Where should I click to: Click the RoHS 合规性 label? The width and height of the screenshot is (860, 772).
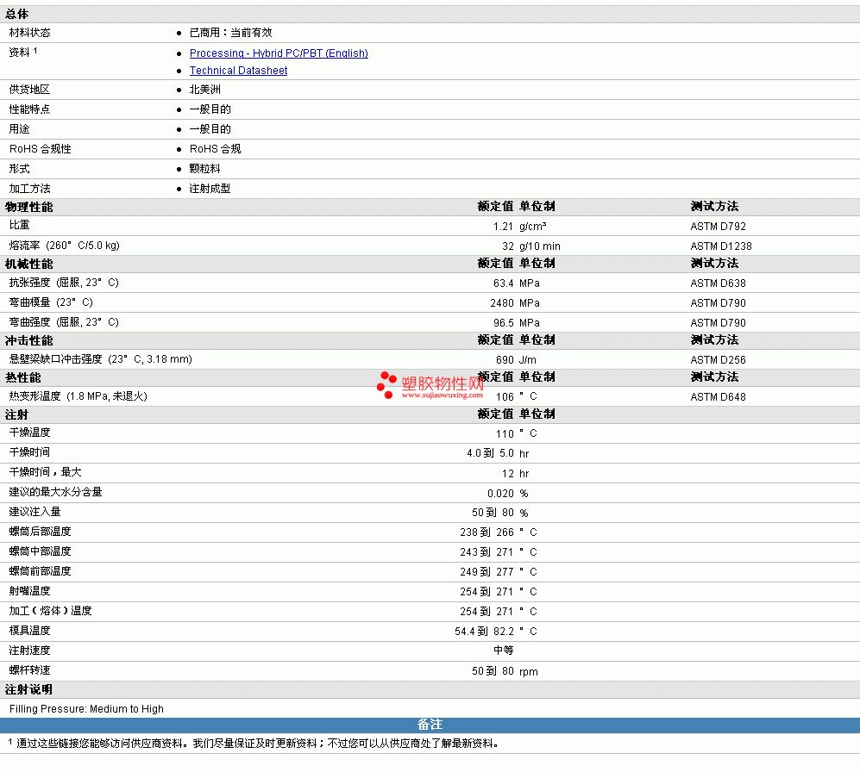[40, 149]
